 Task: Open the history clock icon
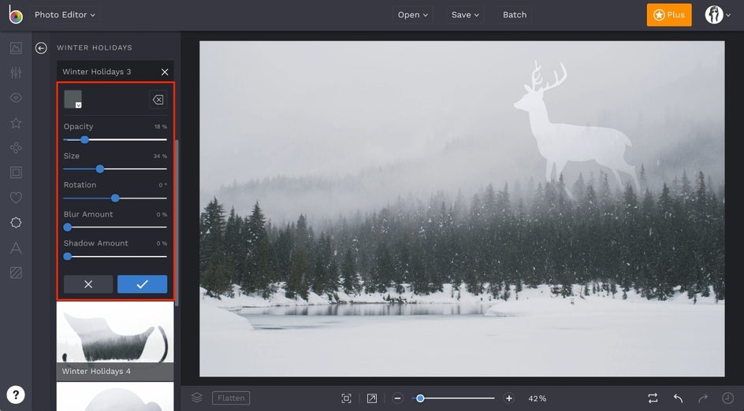pyautogui.click(x=727, y=398)
